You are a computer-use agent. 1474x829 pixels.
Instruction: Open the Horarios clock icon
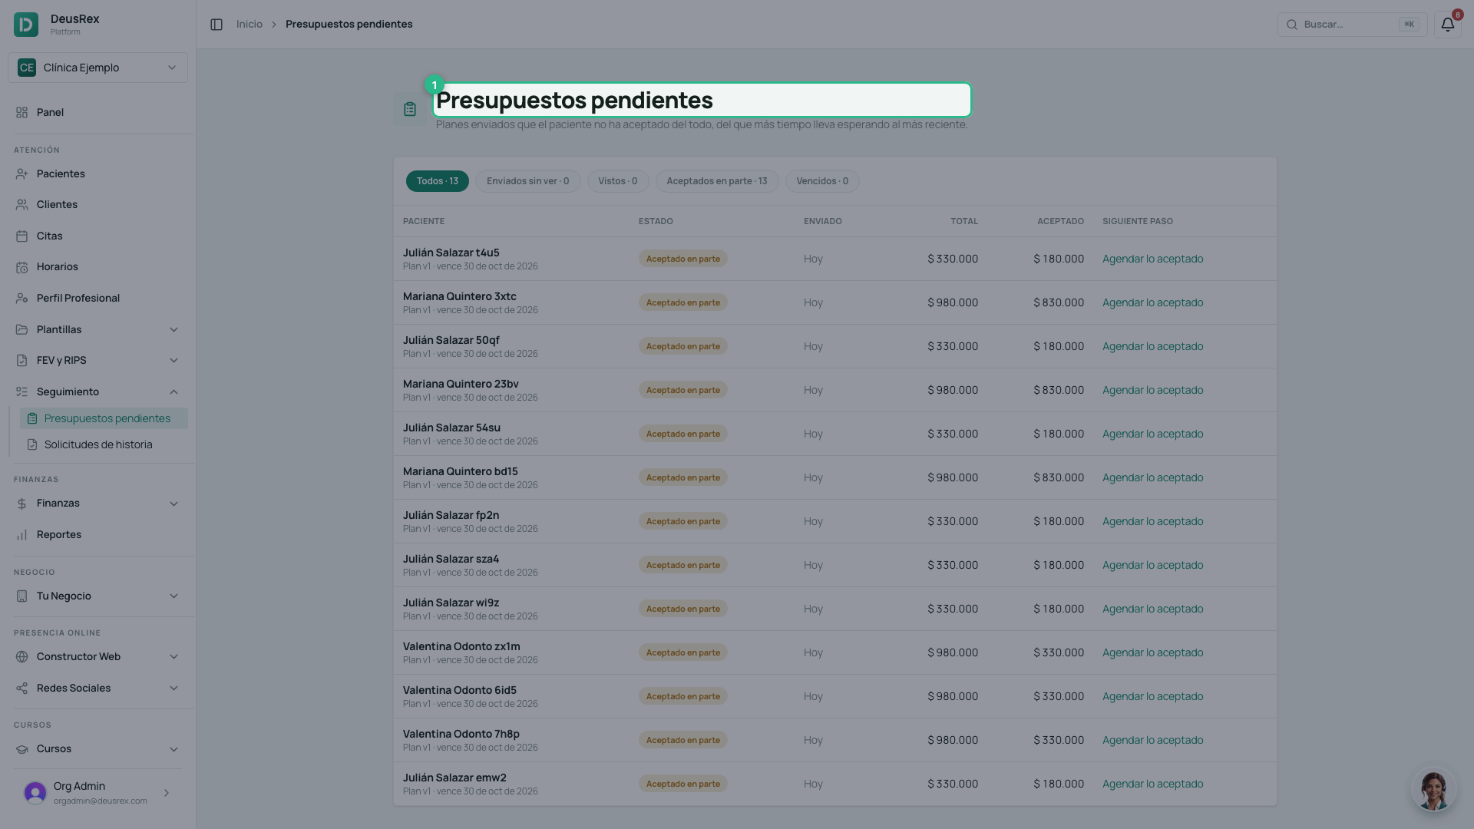pyautogui.click(x=21, y=267)
